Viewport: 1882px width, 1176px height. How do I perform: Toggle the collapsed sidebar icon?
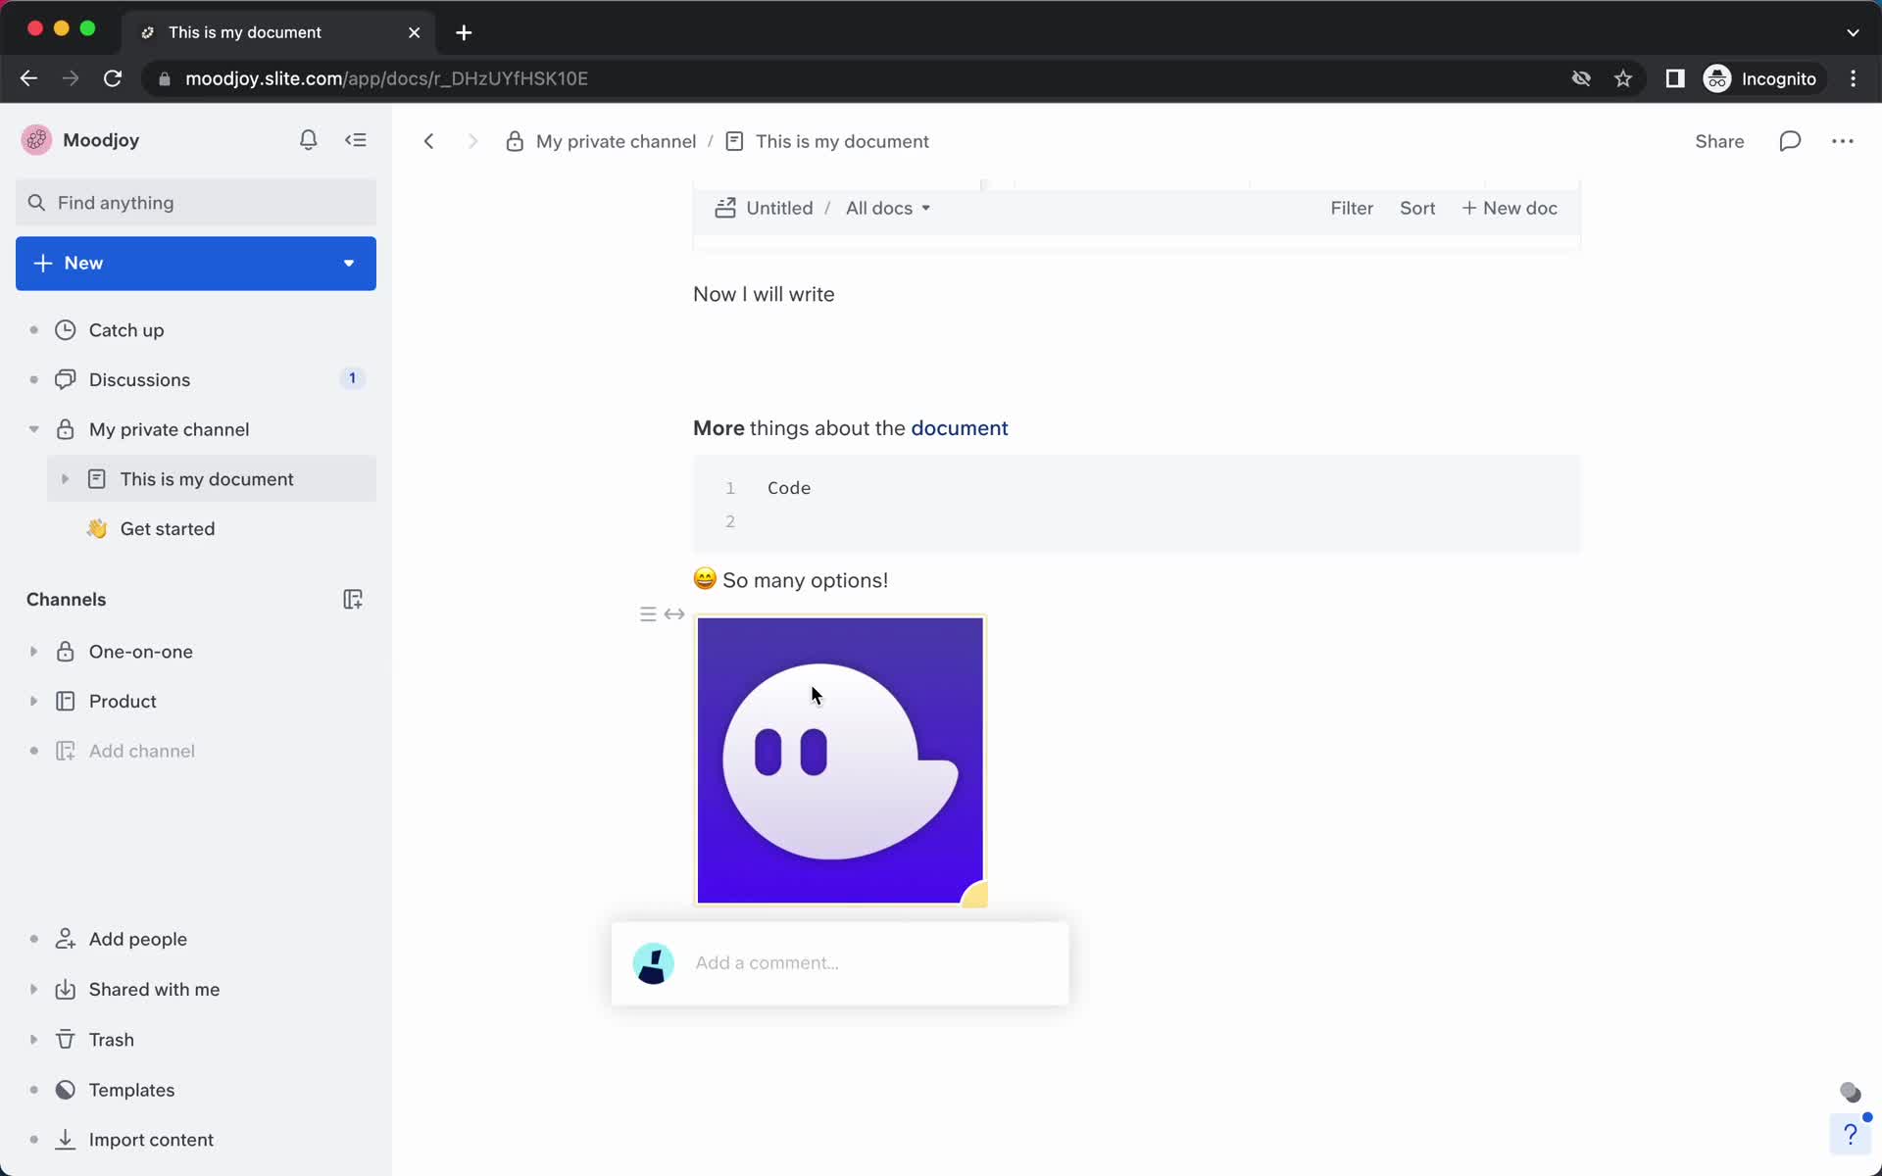357,139
